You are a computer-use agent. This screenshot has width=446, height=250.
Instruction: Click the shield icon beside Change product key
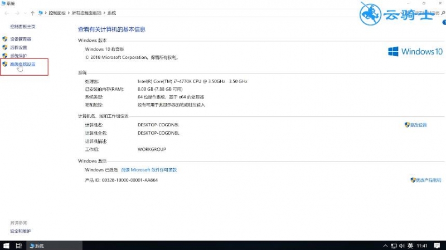point(413,180)
